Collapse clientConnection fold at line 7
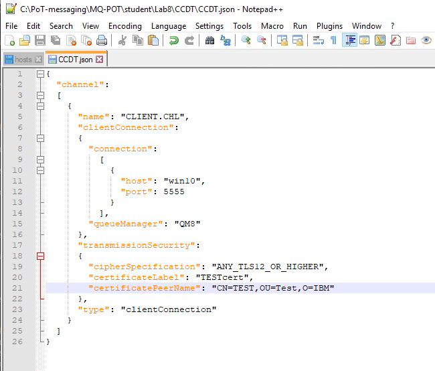The width and height of the screenshot is (435, 371). tap(41, 138)
